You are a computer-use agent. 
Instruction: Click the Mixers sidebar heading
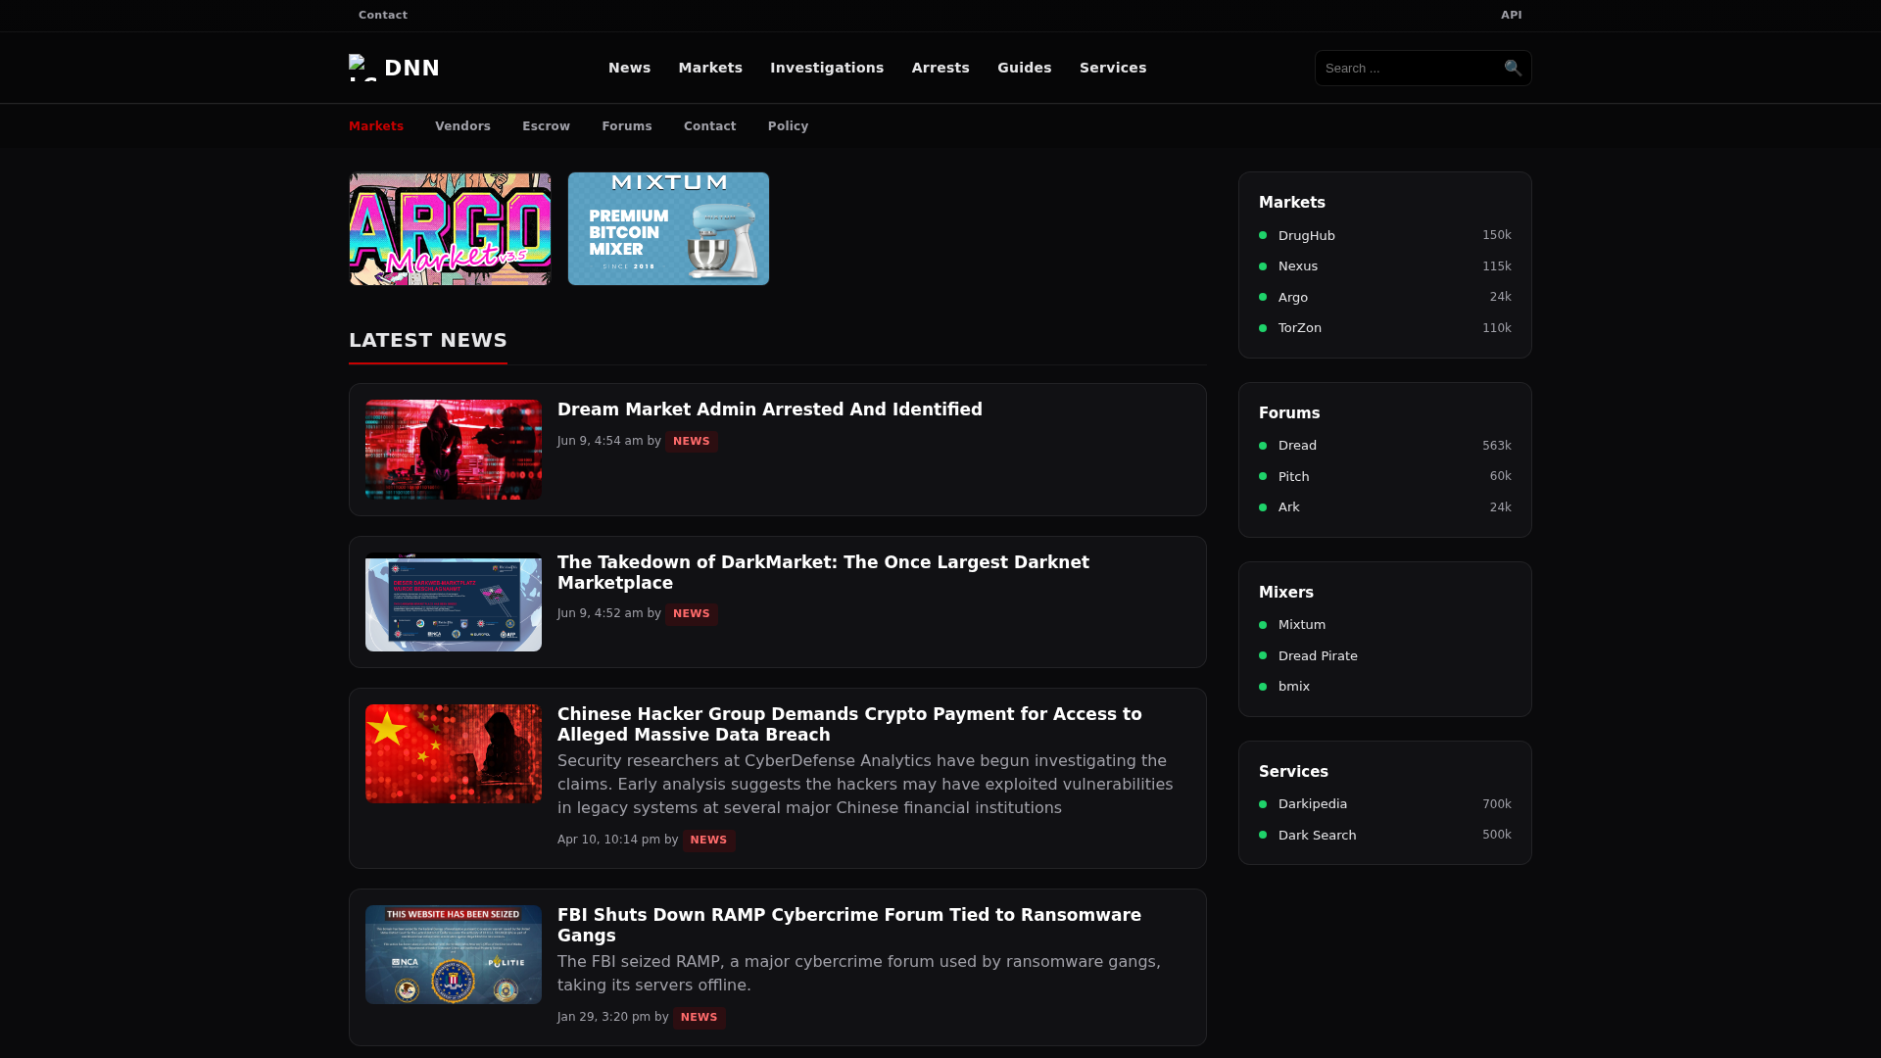point(1286,593)
